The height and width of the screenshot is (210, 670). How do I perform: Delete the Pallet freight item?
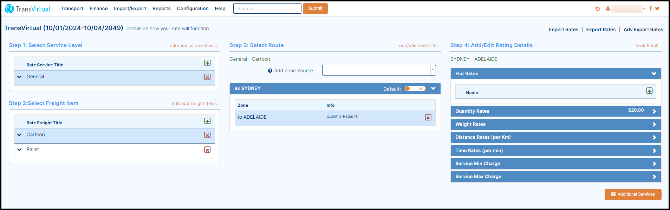[x=207, y=150]
